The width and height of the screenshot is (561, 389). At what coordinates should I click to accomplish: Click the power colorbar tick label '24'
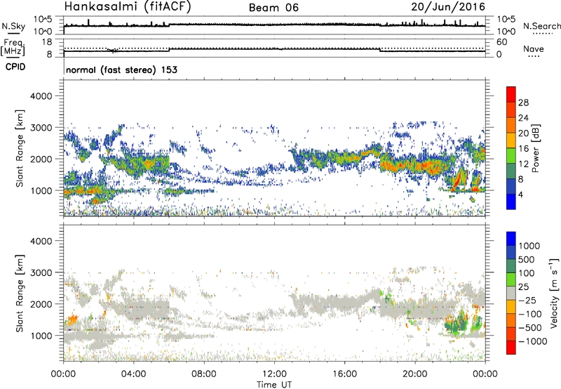click(x=523, y=118)
